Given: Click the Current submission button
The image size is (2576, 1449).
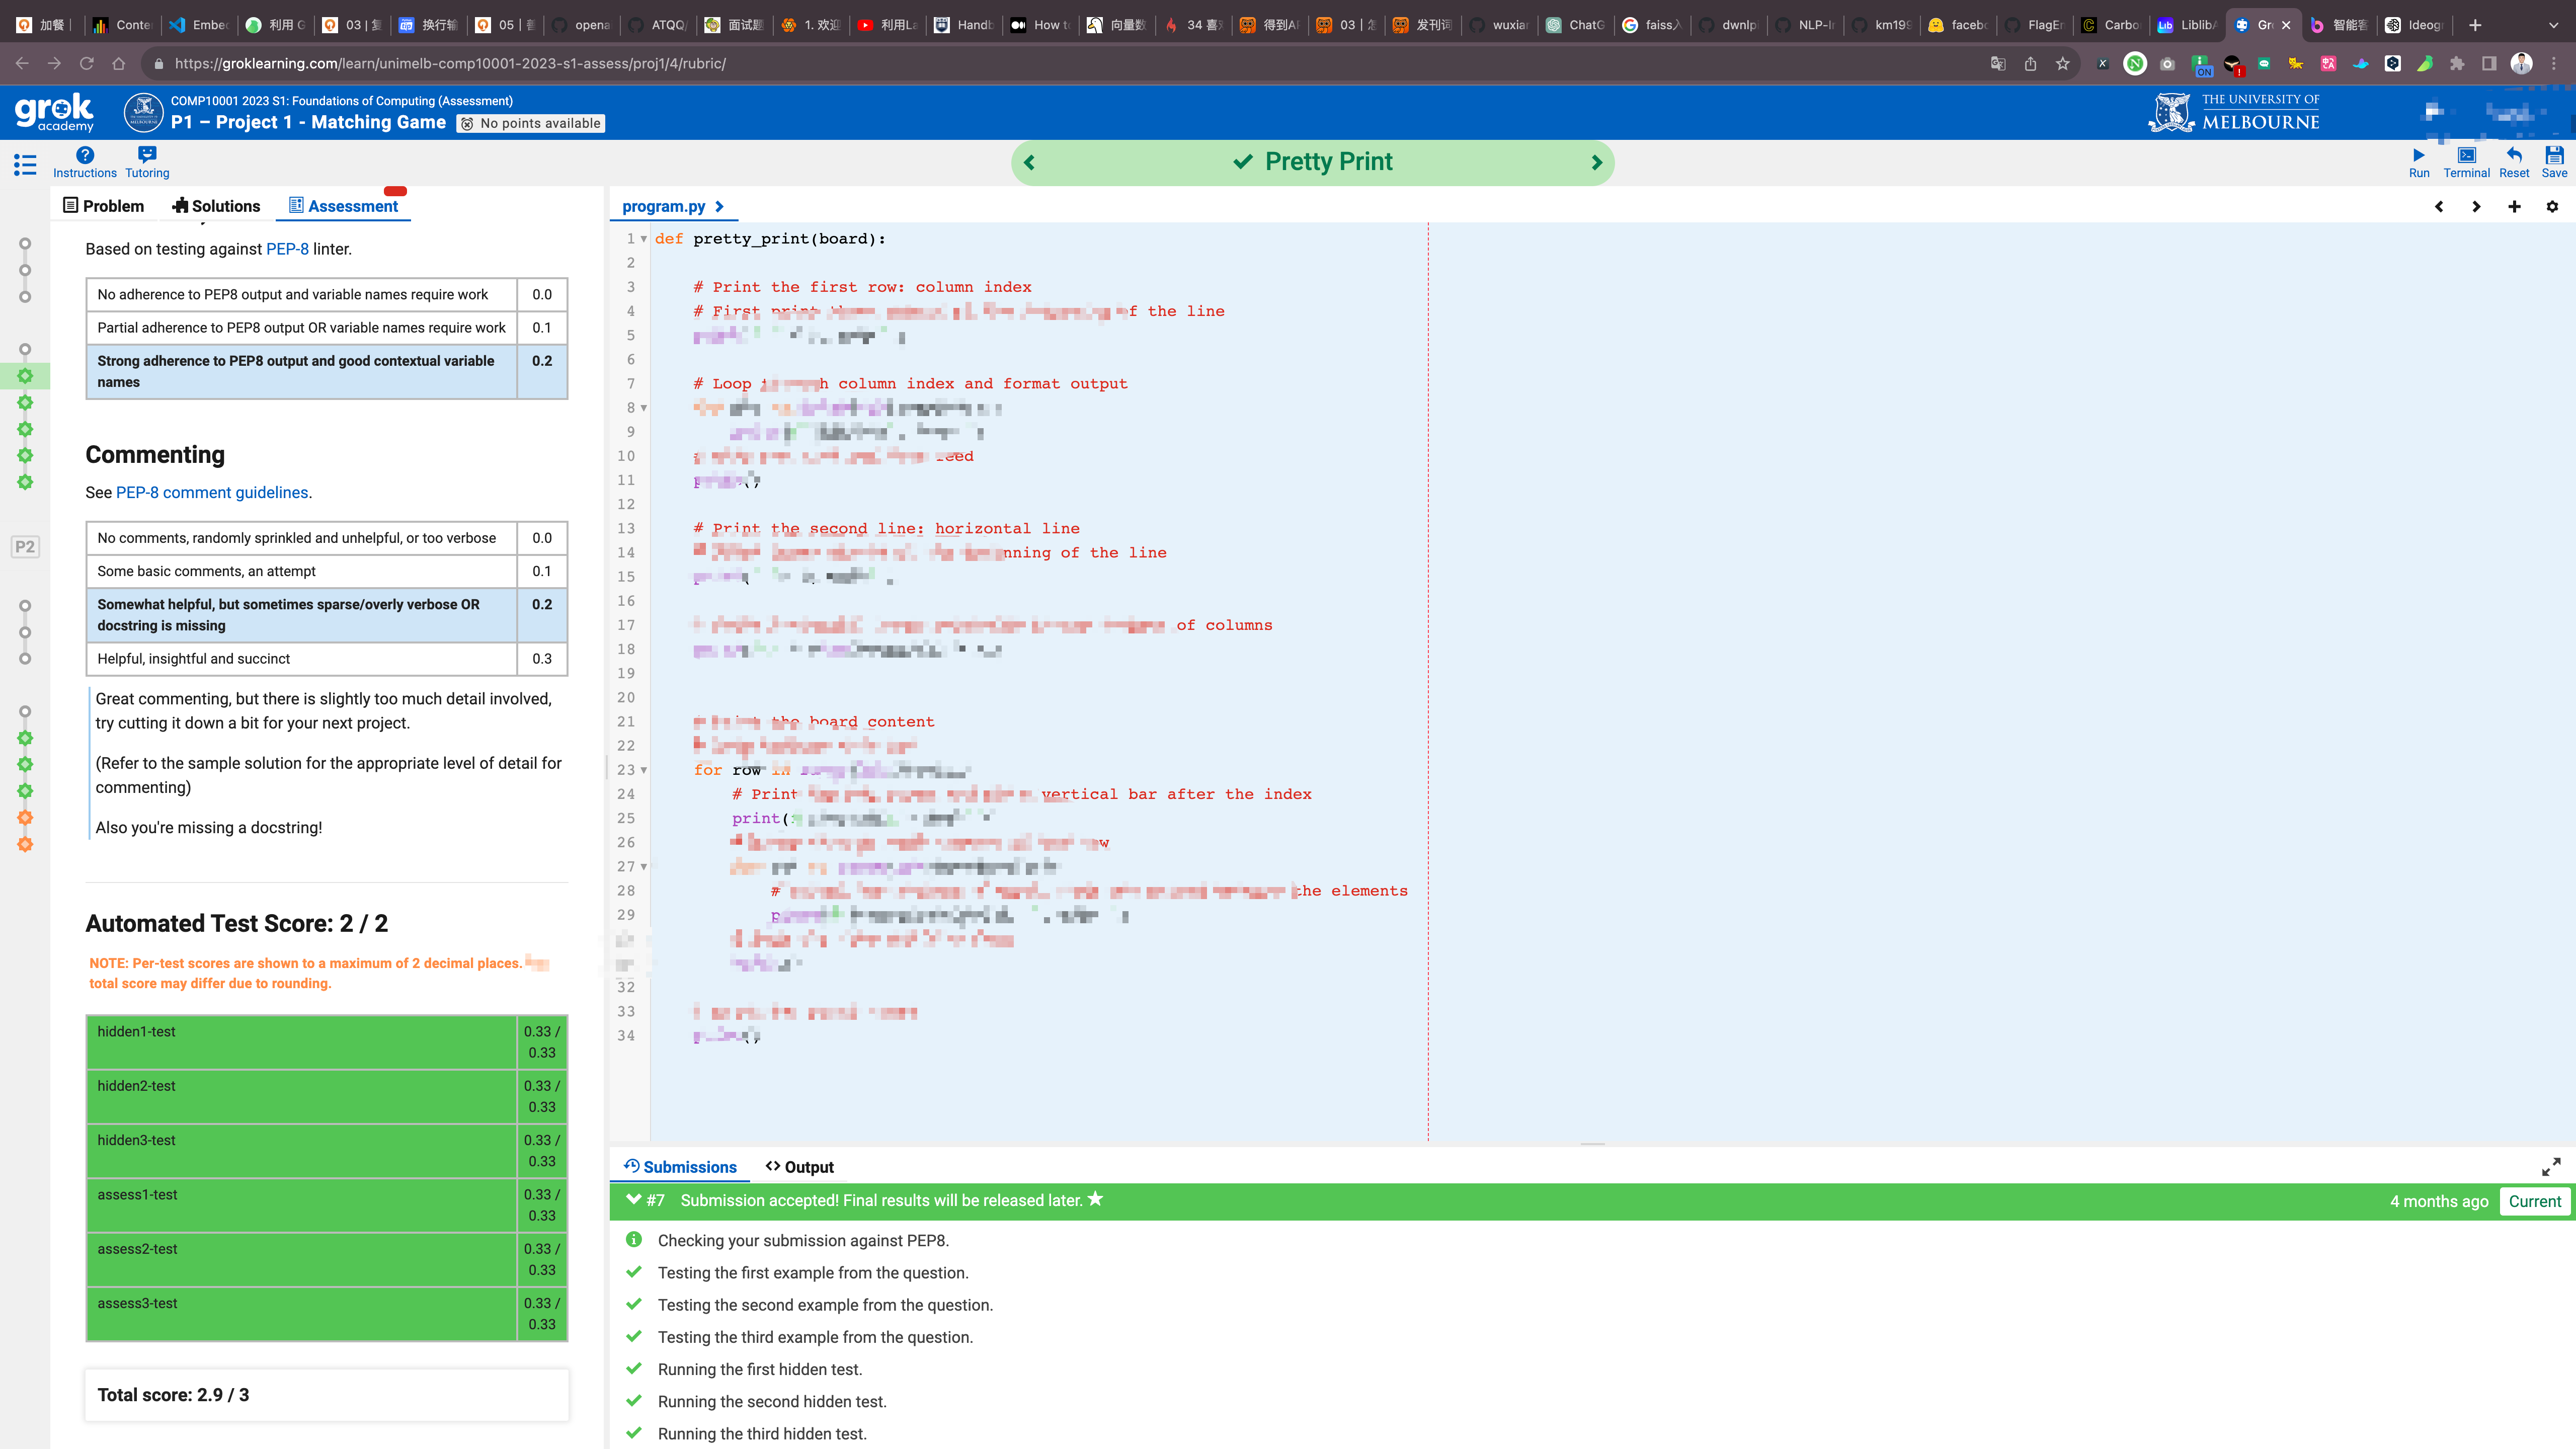Looking at the screenshot, I should [2534, 1201].
